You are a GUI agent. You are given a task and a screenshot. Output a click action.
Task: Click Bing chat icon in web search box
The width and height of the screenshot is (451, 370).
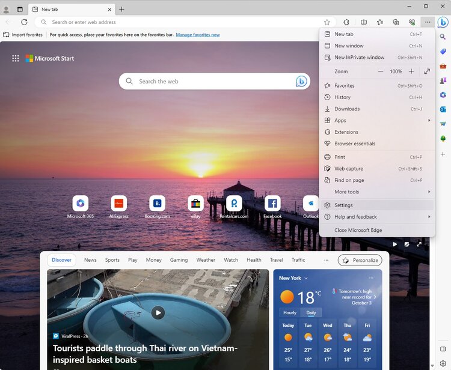point(301,81)
